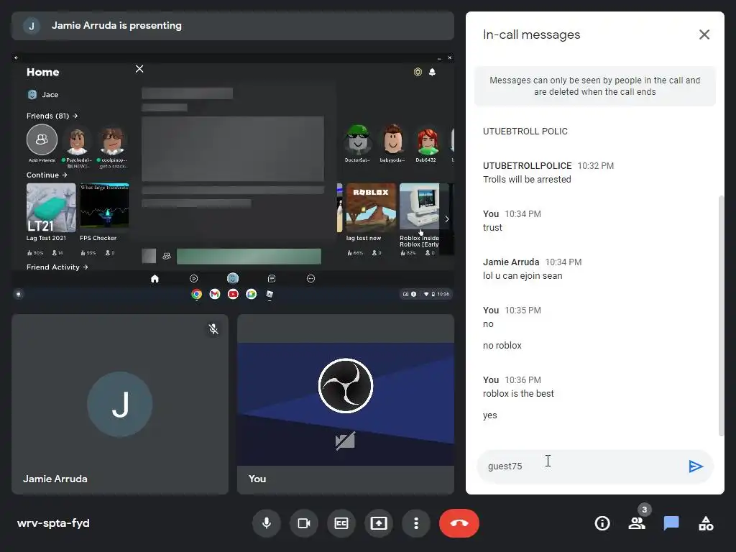Toggle the microphone button in call controls
The image size is (736, 552).
pyautogui.click(x=266, y=523)
